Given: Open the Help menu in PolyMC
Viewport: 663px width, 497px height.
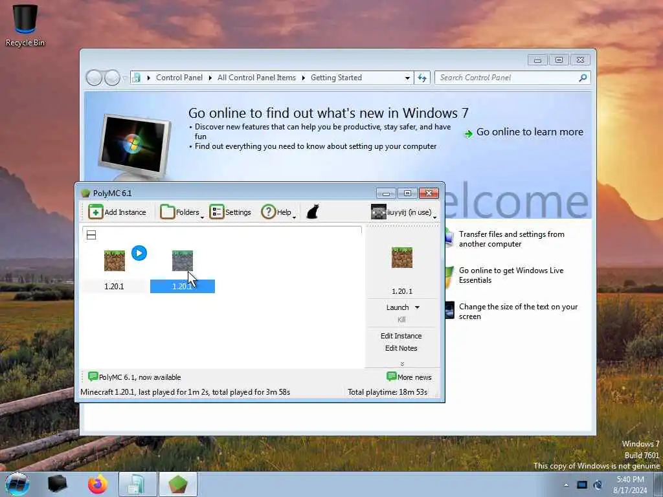Looking at the screenshot, I should (x=278, y=212).
